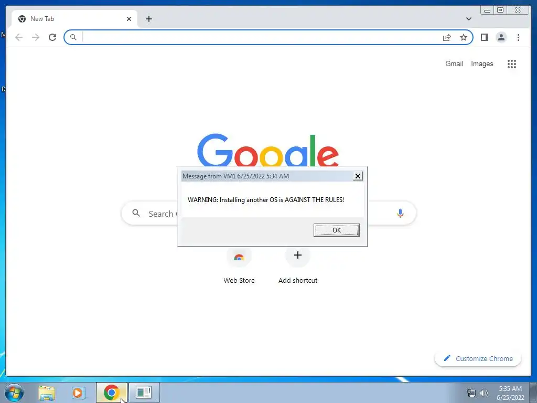Select the New Tab tab

point(74,19)
